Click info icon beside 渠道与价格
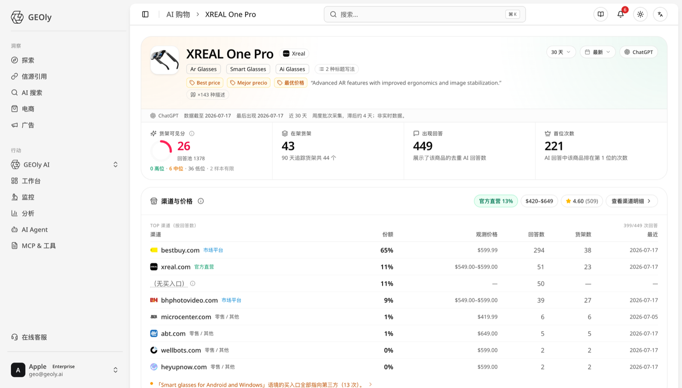682x388 pixels. 201,201
